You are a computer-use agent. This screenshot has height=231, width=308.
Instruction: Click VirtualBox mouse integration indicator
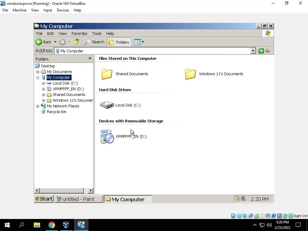(285, 216)
